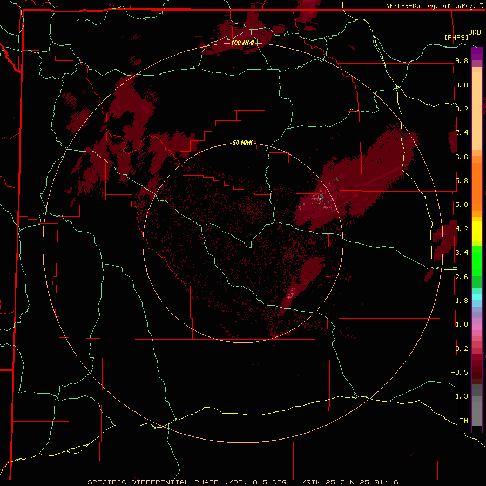Click the 3.4 color scale value
Screen dimensions: 486x486
coord(462,253)
